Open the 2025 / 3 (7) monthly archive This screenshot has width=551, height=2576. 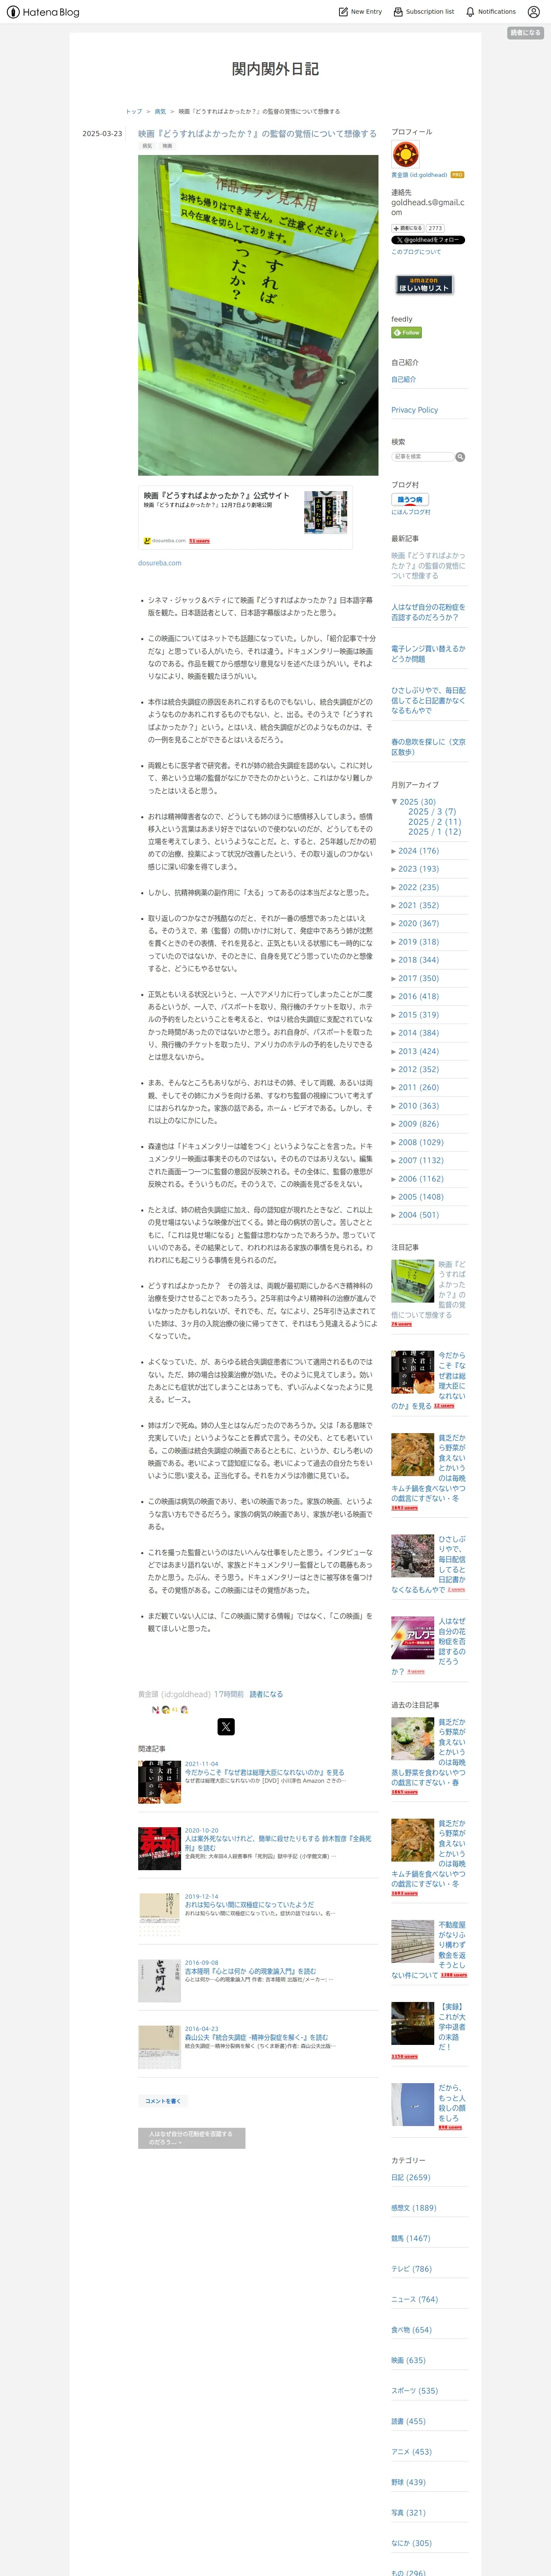432,812
